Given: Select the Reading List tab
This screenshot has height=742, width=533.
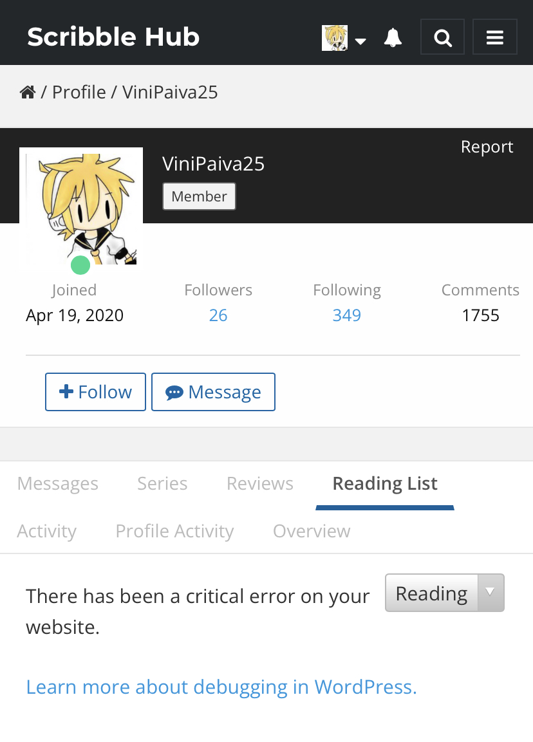Looking at the screenshot, I should pos(385,483).
